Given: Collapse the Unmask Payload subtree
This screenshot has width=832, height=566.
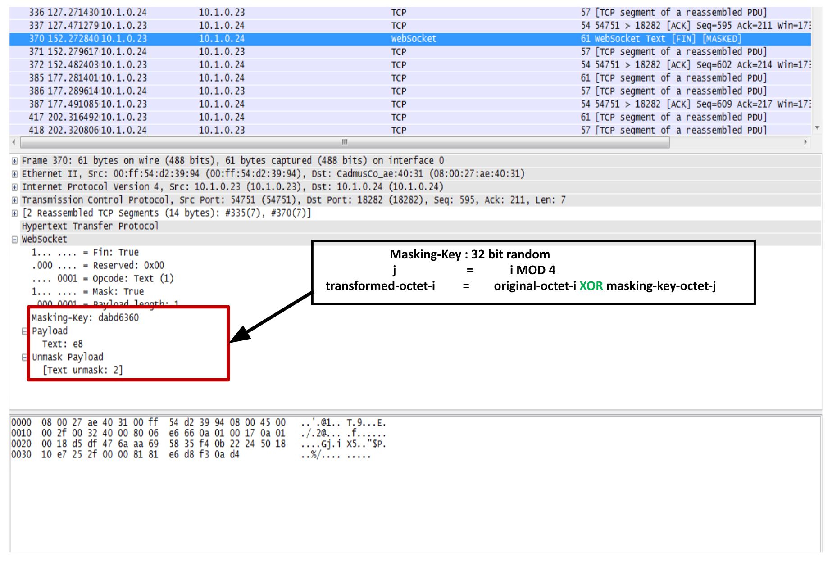Looking at the screenshot, I should [25, 358].
